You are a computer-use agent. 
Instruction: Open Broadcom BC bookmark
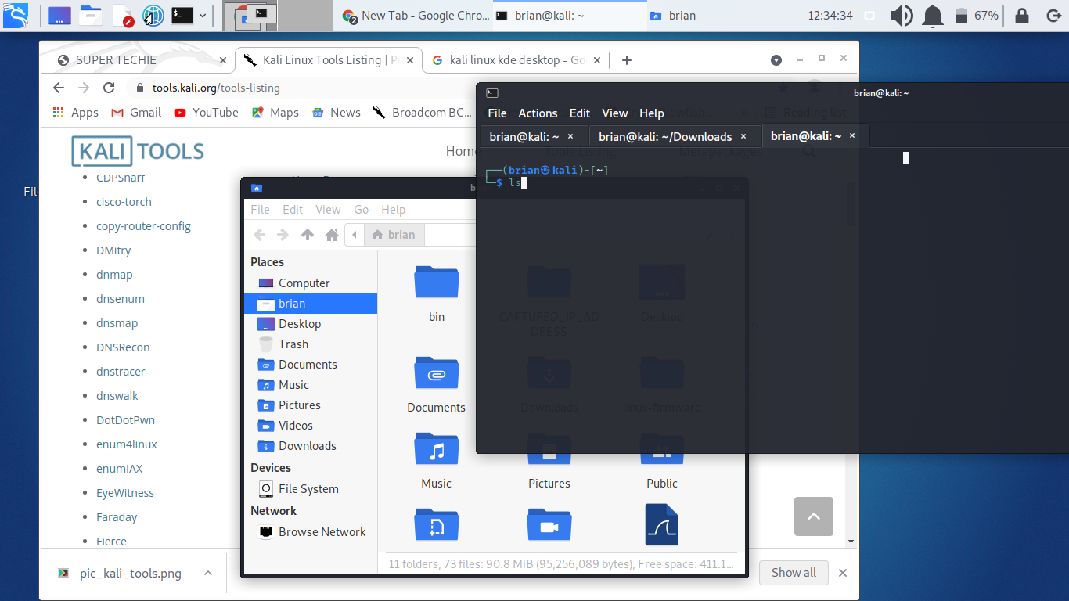(x=422, y=113)
